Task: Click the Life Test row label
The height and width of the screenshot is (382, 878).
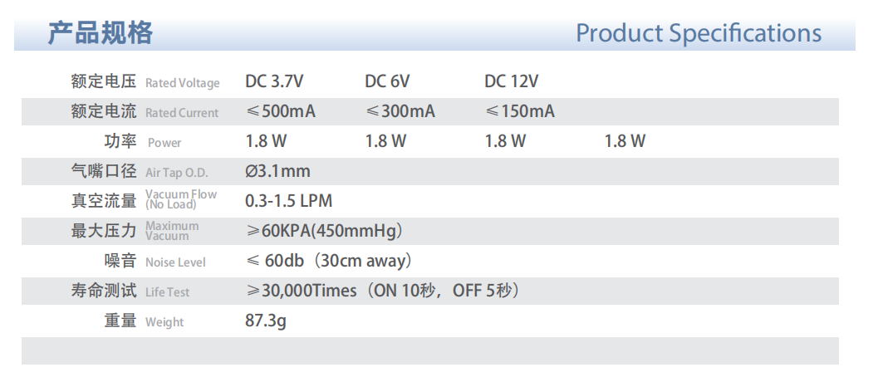Action: pos(167,292)
